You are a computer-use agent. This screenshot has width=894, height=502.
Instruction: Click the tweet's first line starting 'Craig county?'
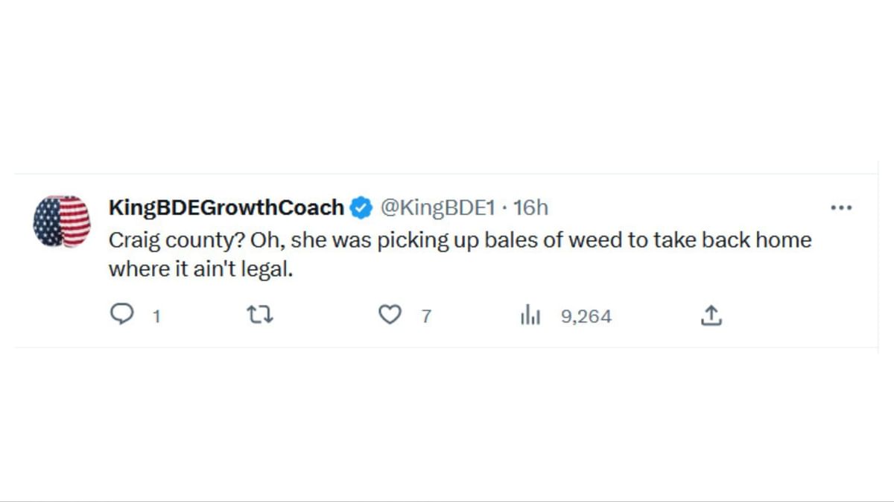[x=460, y=241]
